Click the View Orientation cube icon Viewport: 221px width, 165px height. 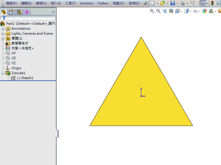177,11
